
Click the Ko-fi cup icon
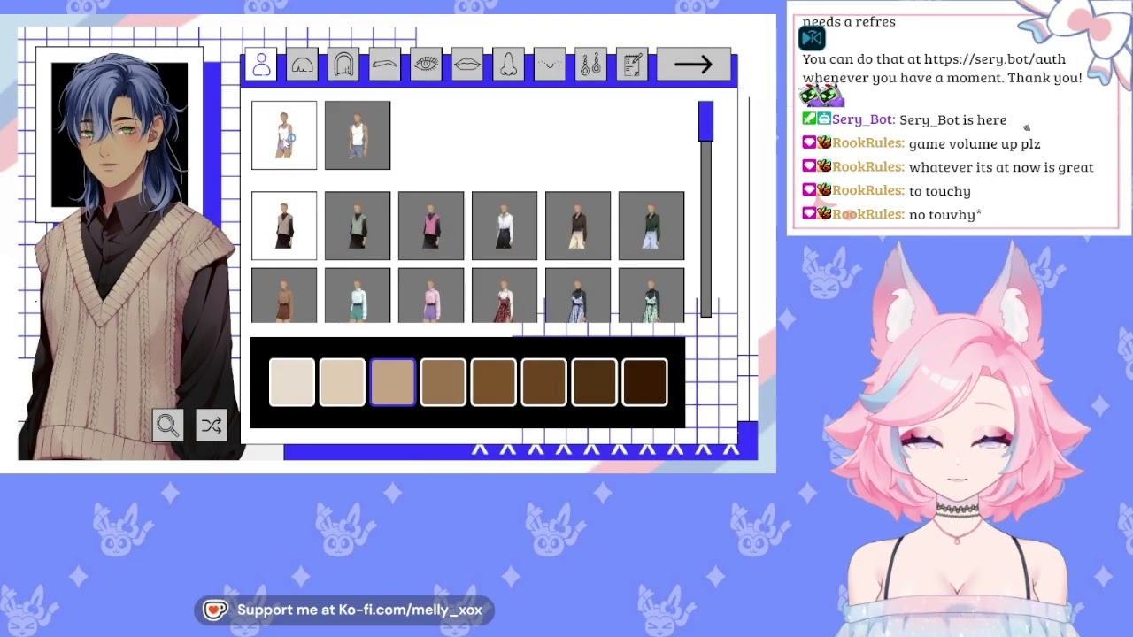[x=215, y=610]
